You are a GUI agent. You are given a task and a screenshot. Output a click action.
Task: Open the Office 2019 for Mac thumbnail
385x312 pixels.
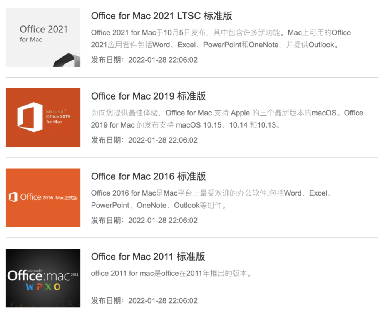pyautogui.click(x=43, y=118)
